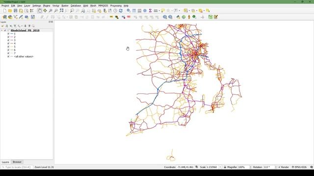This screenshot has width=314, height=176.
Task: Uncheck category 2 in the legend
Action: pyautogui.click(x=8, y=37)
